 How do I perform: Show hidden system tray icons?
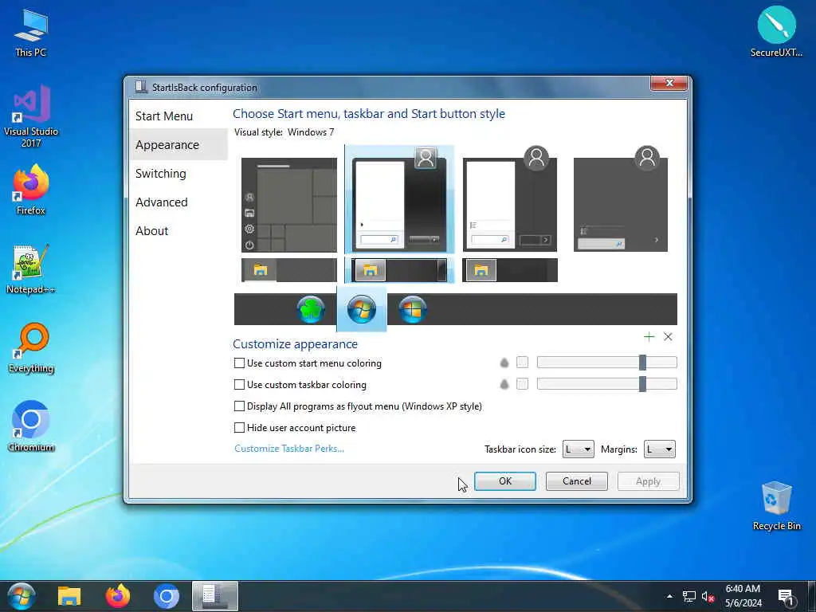[x=669, y=596]
